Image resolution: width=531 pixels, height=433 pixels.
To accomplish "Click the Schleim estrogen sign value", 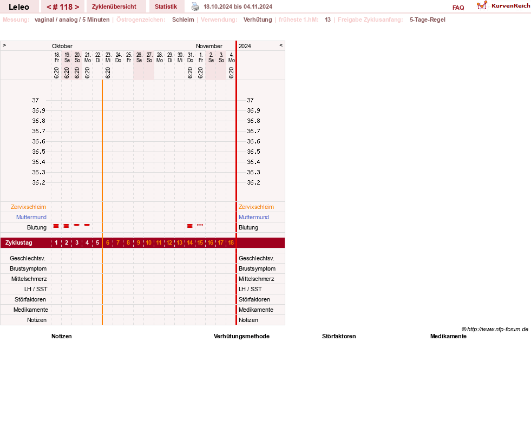I will [183, 19].
